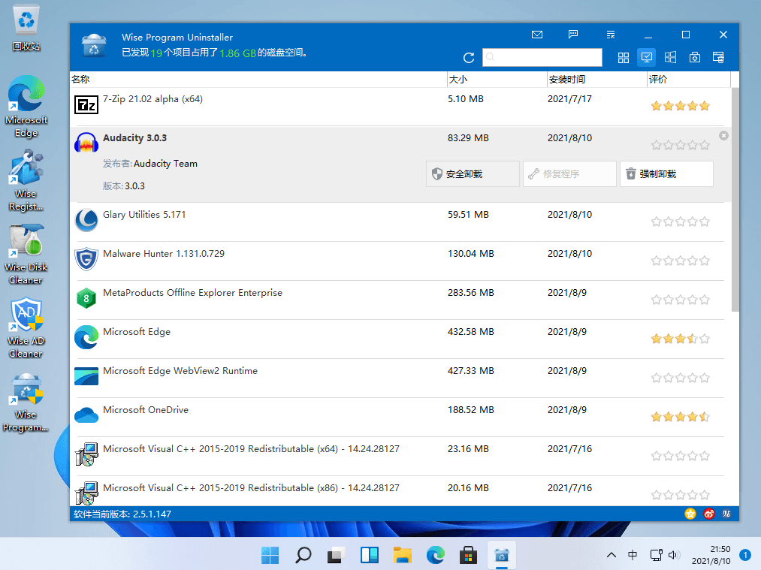Open Microsoft Store from the taskbar
Screen dimensions: 761x570
coord(468,554)
